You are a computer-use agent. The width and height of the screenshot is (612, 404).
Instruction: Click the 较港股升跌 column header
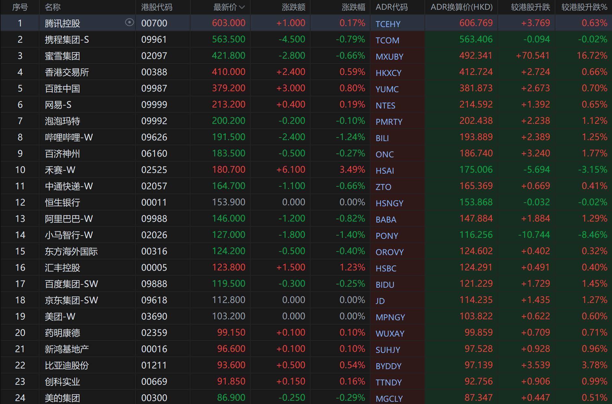coord(530,7)
